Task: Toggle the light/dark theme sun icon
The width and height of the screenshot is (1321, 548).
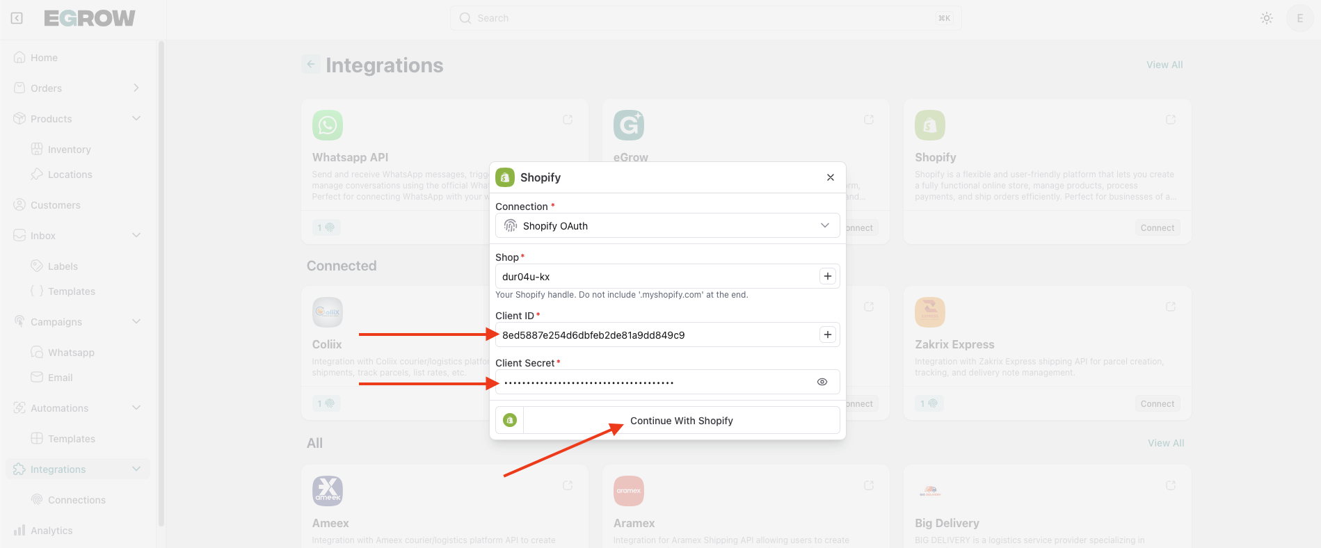Action: [1267, 18]
